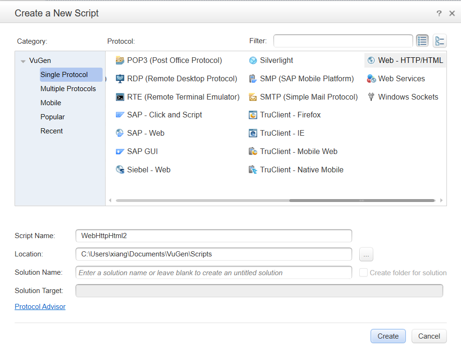461x348 pixels.
Task: Select the Single Protocol category
Action: coord(71,75)
